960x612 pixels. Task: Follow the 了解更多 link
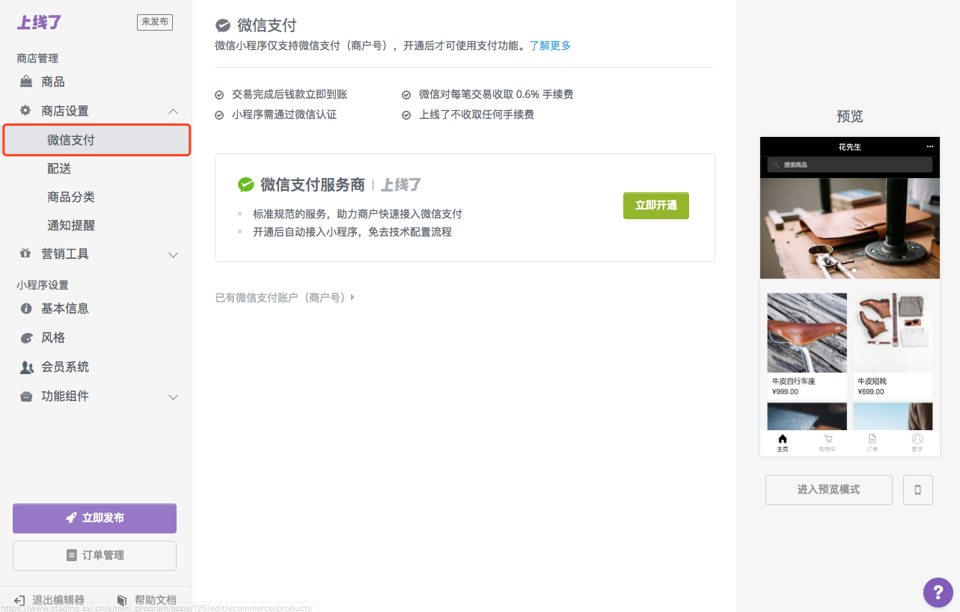(x=550, y=46)
